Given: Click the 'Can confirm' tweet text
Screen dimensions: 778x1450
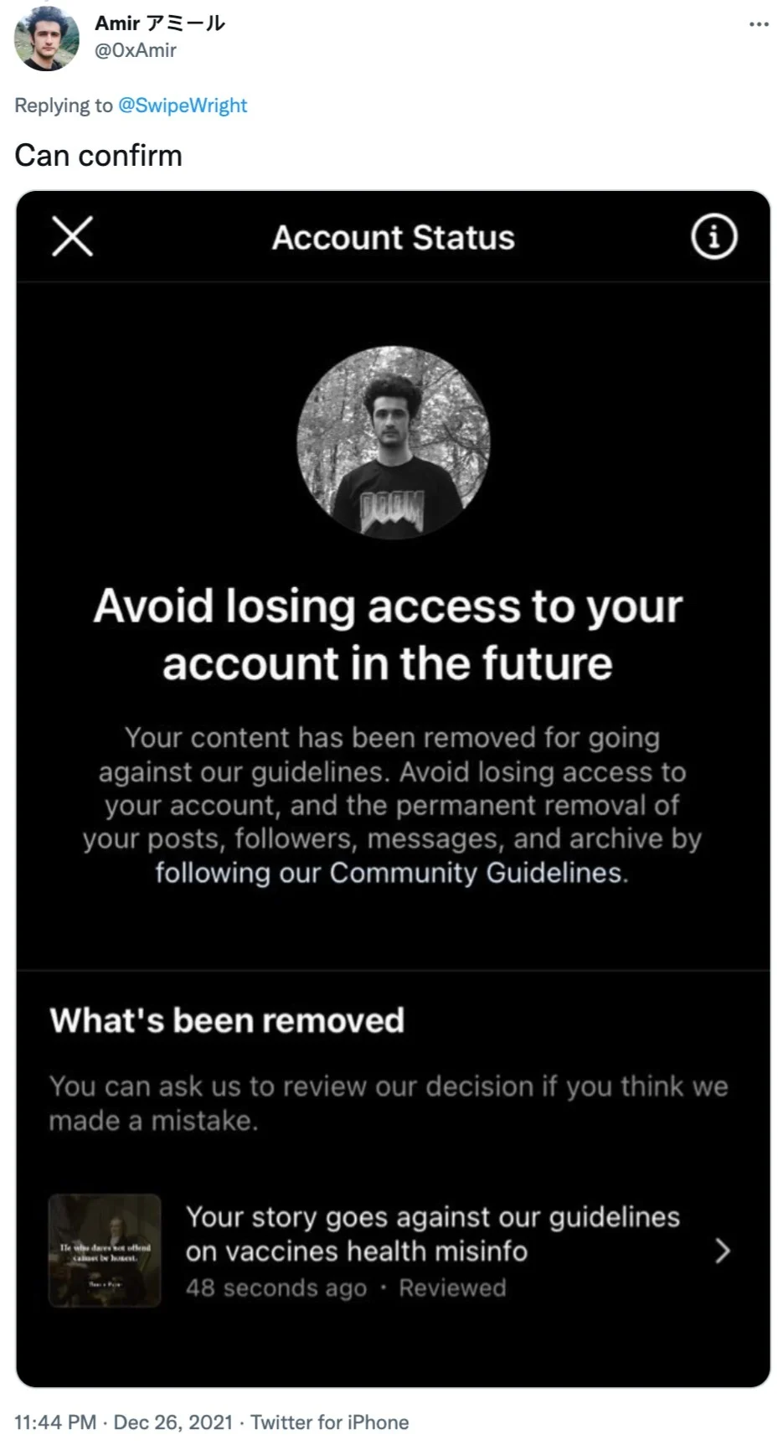Looking at the screenshot, I should pos(98,156).
